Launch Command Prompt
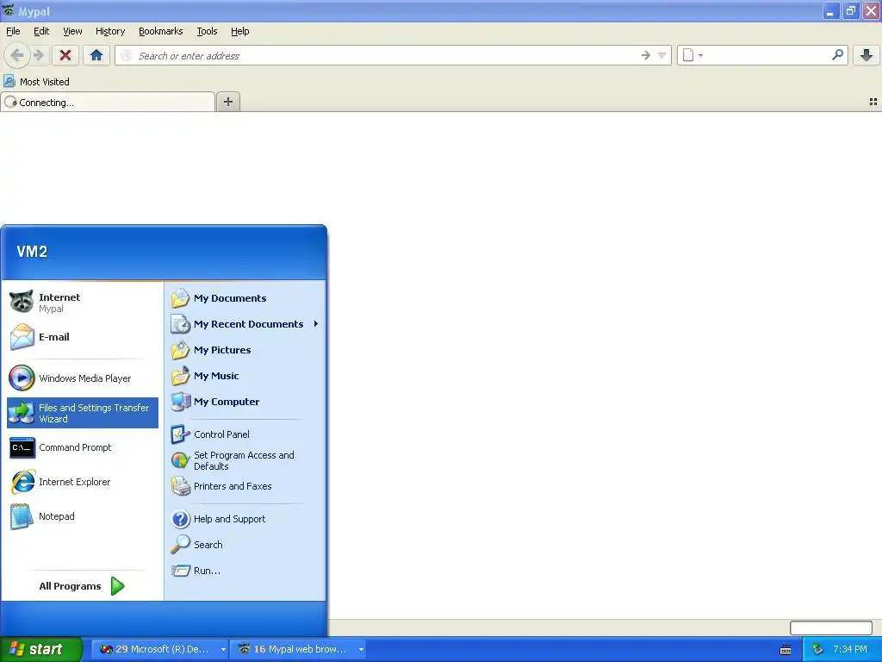The height and width of the screenshot is (662, 882). (x=83, y=447)
